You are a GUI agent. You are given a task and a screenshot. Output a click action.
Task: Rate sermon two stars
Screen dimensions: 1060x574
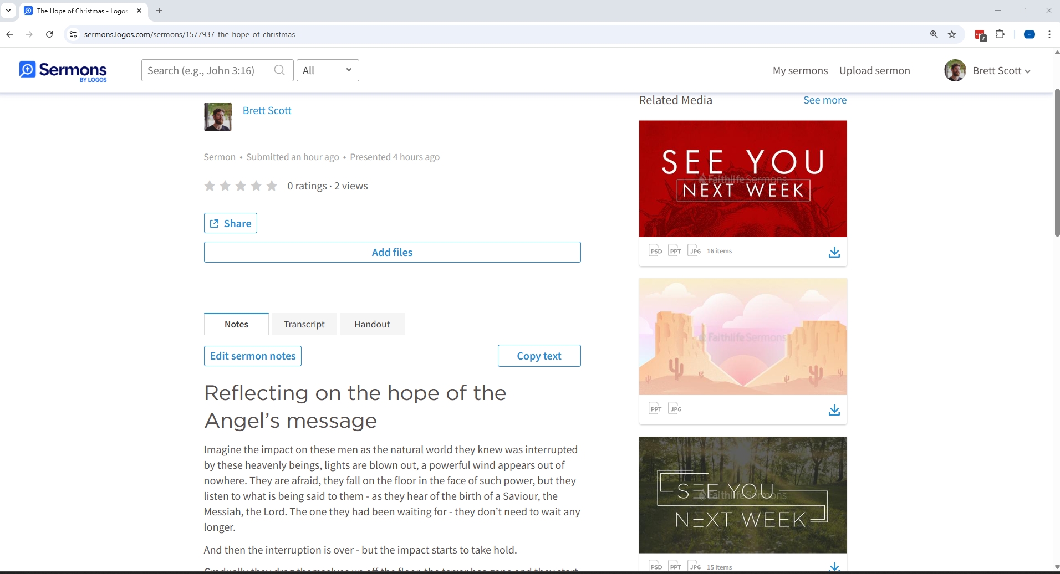pyautogui.click(x=225, y=186)
